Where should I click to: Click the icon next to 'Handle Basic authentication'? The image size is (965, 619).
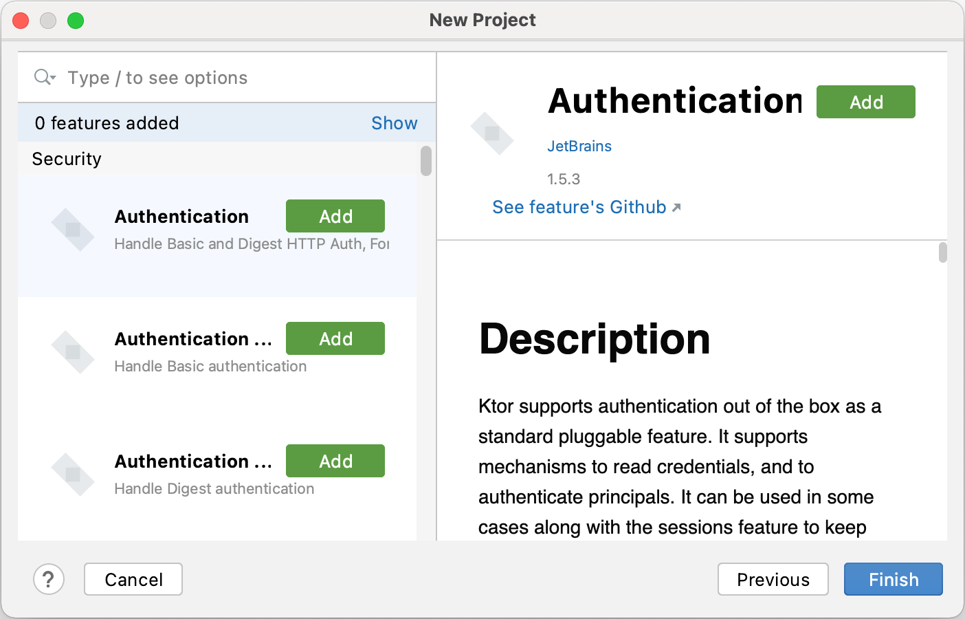74,352
